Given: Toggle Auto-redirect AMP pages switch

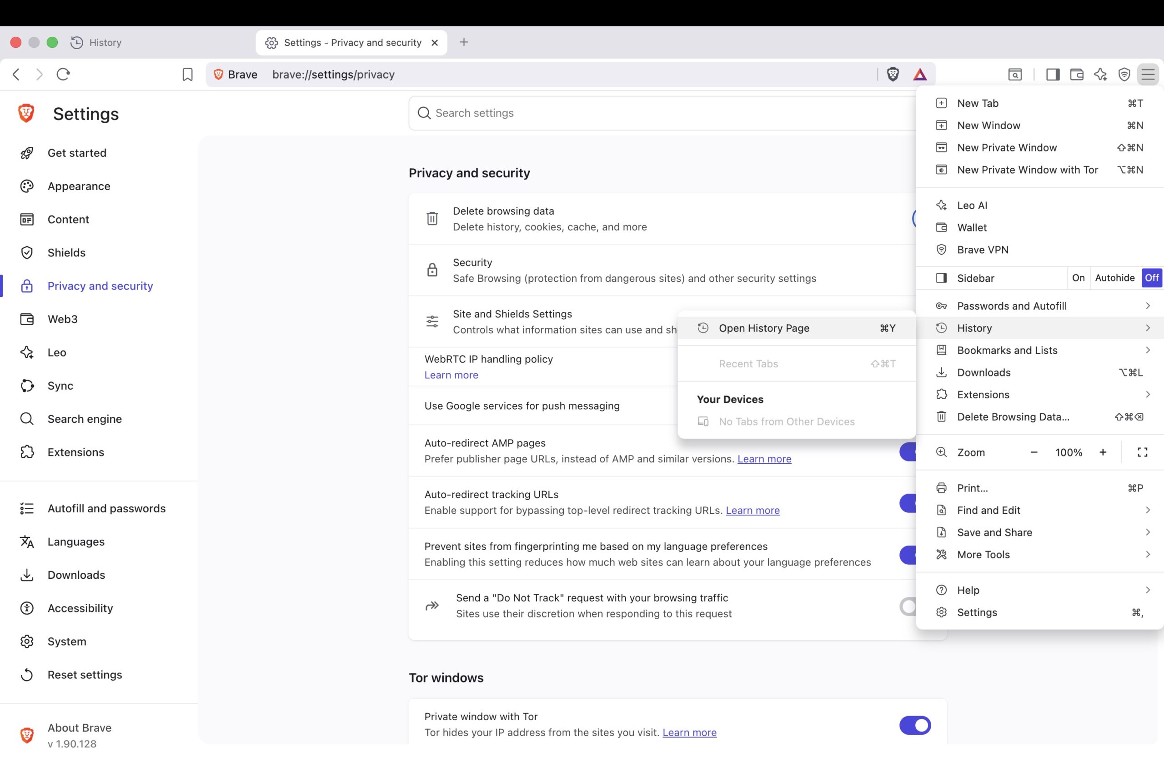Looking at the screenshot, I should [908, 452].
